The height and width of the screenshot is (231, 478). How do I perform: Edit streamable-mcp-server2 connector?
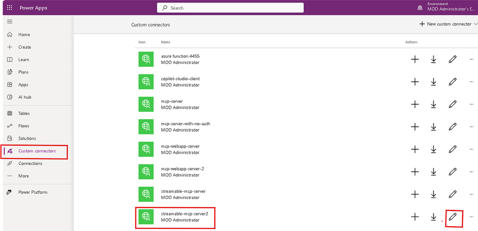[x=453, y=217]
